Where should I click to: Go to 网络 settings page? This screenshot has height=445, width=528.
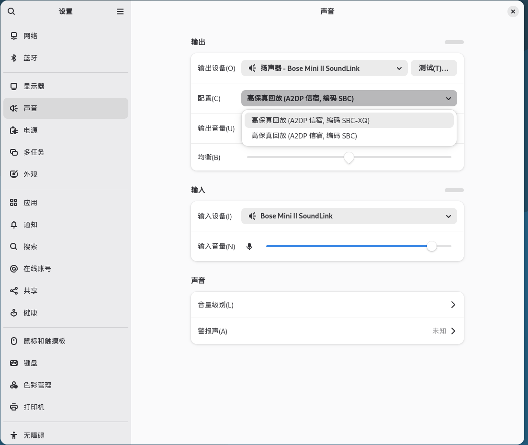pos(66,36)
